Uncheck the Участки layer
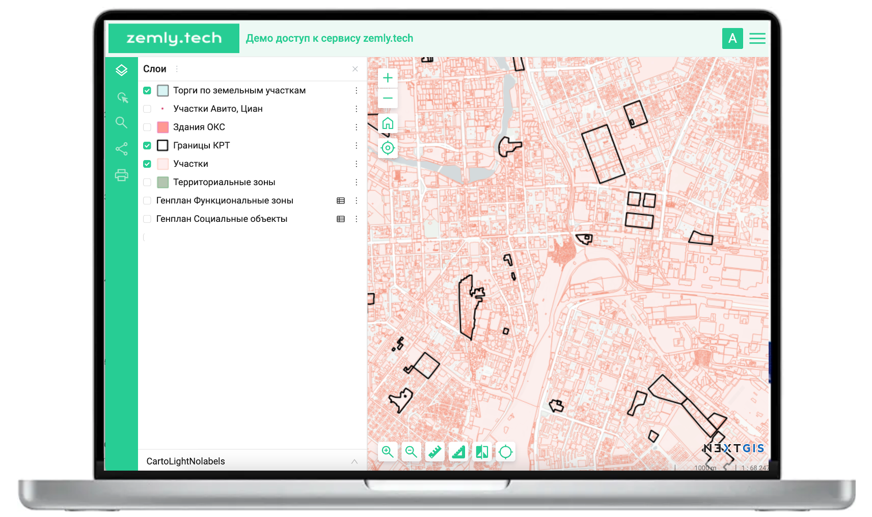This screenshot has height=517, width=872. click(147, 164)
